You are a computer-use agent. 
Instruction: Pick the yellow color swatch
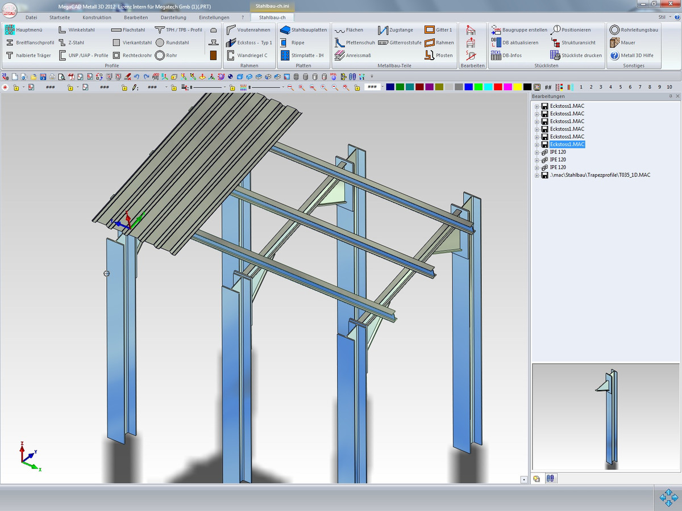click(517, 87)
